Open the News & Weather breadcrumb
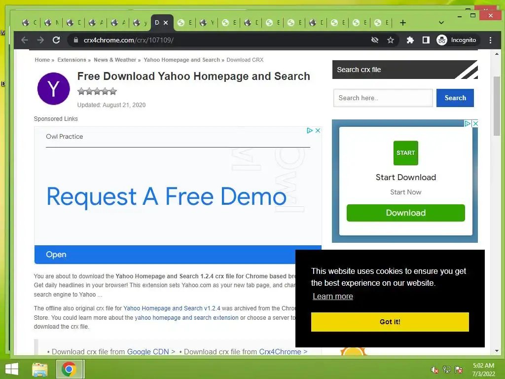 [x=114, y=60]
